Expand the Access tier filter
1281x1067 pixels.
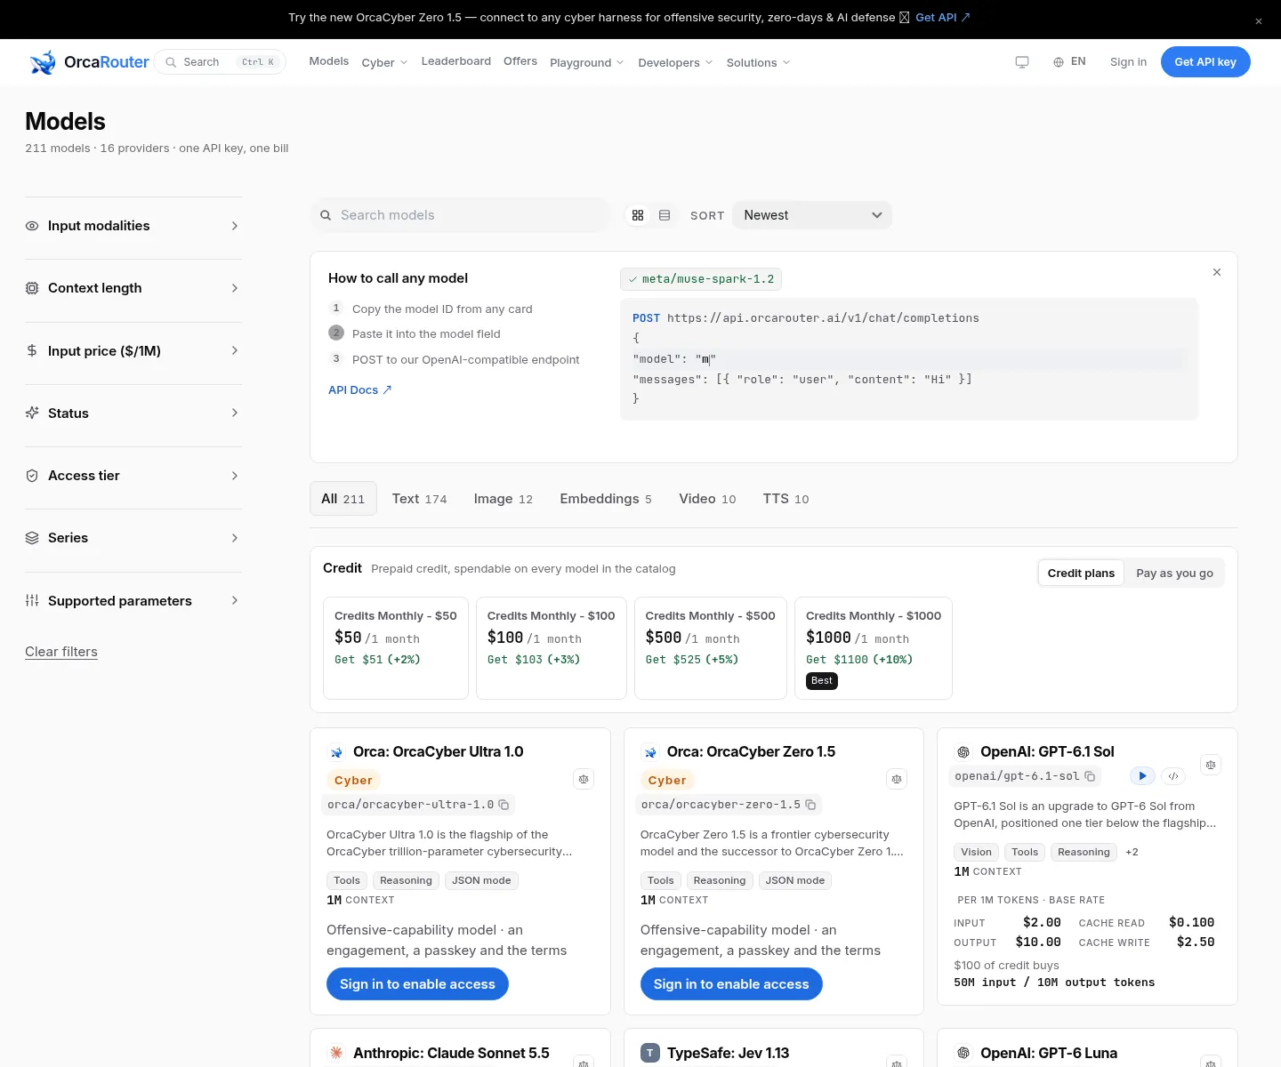[x=133, y=476]
